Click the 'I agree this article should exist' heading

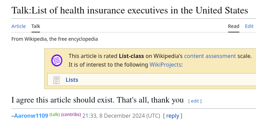coord(97,100)
